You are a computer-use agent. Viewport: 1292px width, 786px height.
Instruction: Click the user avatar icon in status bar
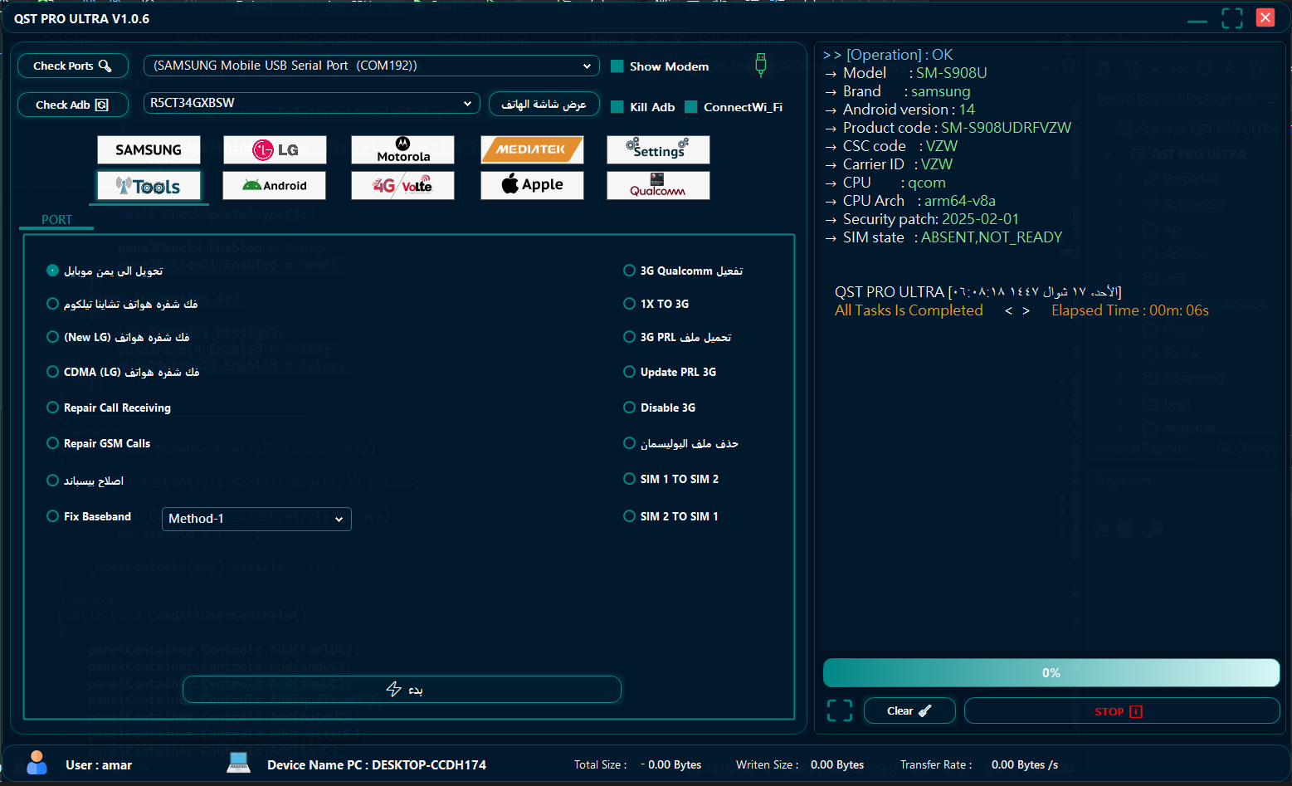(37, 762)
